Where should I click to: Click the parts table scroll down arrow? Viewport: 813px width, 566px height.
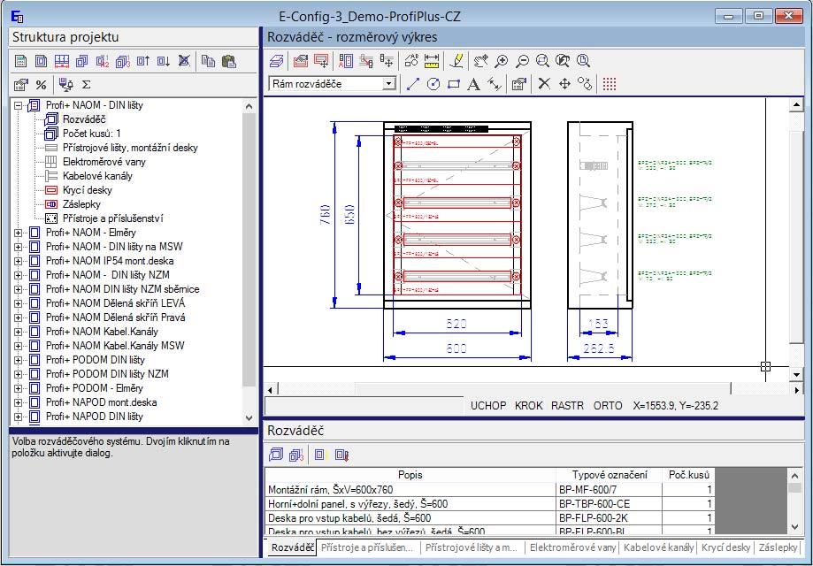point(794,527)
